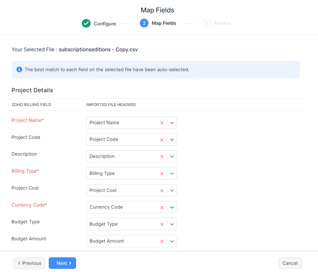Click the Next button
The width and height of the screenshot is (318, 272).
(62, 263)
